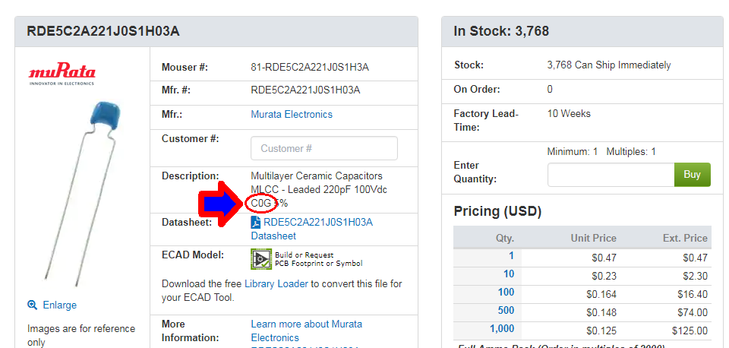Click the Ext. Price column header
The width and height of the screenshot is (729, 348).
tap(685, 238)
